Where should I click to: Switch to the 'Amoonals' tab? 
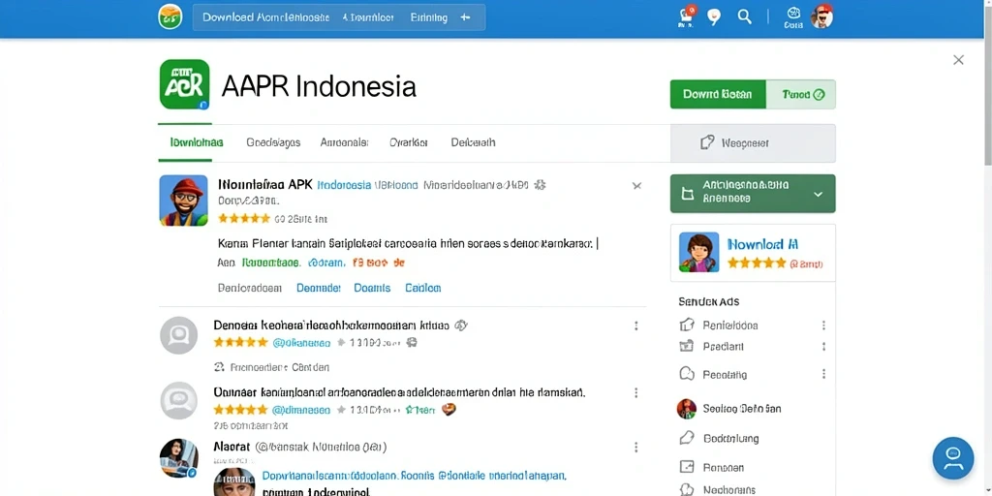tap(345, 142)
